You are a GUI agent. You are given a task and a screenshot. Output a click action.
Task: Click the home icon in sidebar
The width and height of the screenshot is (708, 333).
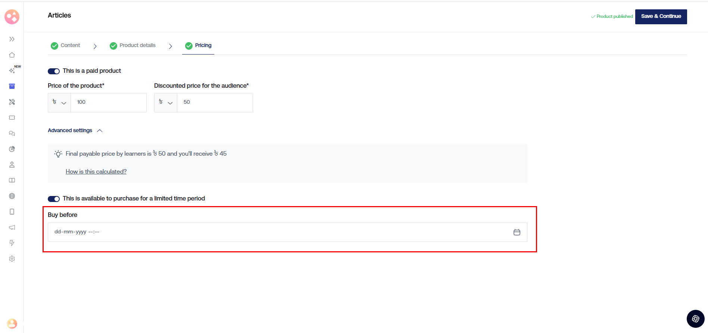point(12,55)
